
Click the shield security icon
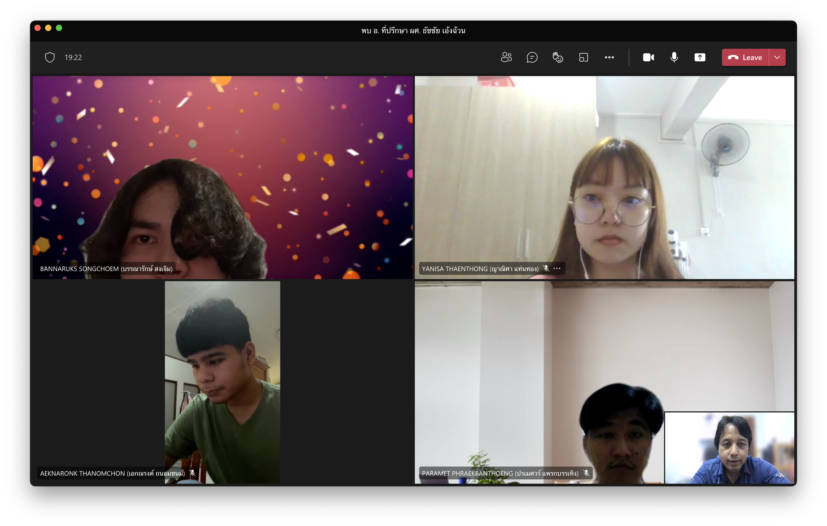(50, 57)
